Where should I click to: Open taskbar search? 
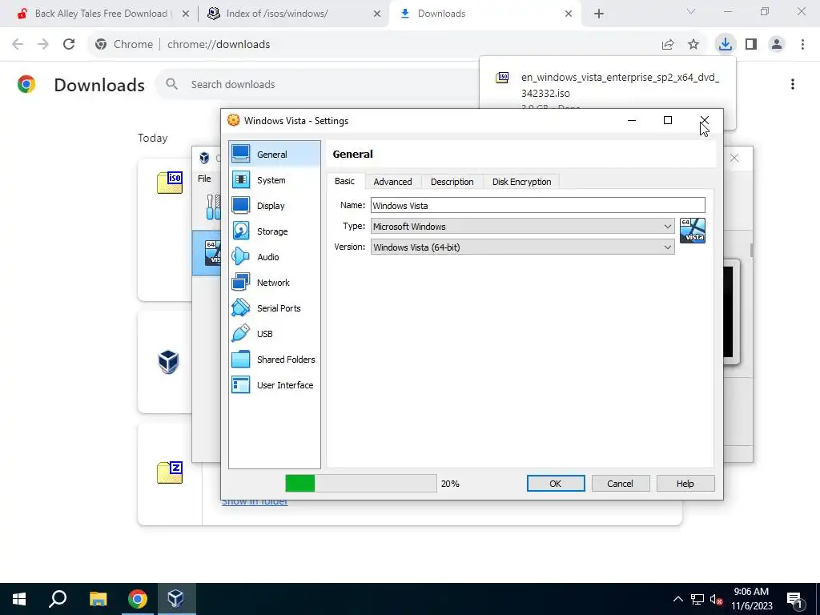[x=58, y=599]
